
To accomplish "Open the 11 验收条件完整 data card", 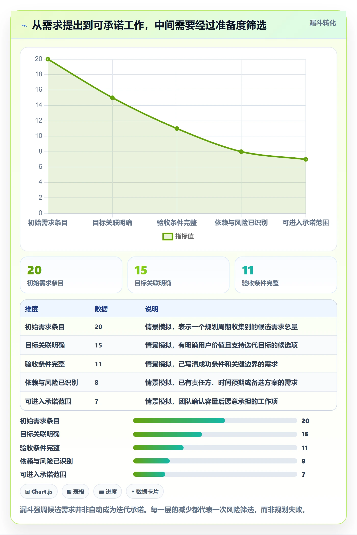I will (286, 275).
